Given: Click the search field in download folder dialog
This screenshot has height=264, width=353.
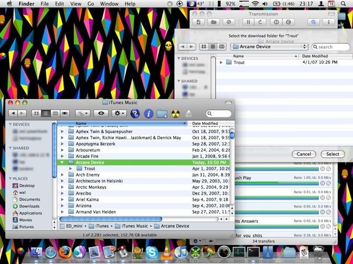Looking at the screenshot, I should click(x=331, y=47).
